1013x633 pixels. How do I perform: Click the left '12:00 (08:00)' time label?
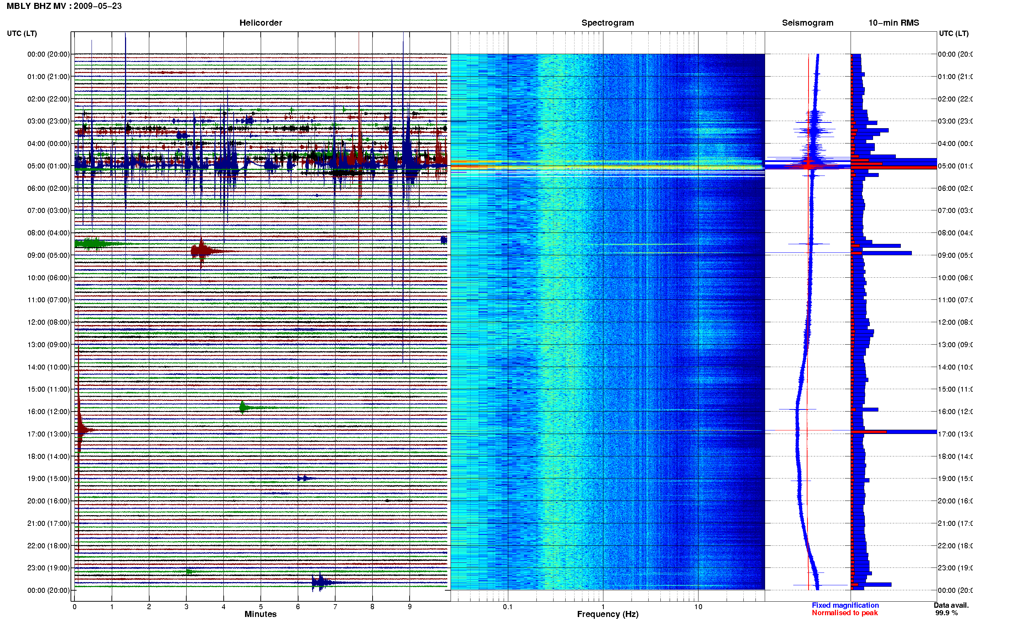click(x=48, y=322)
